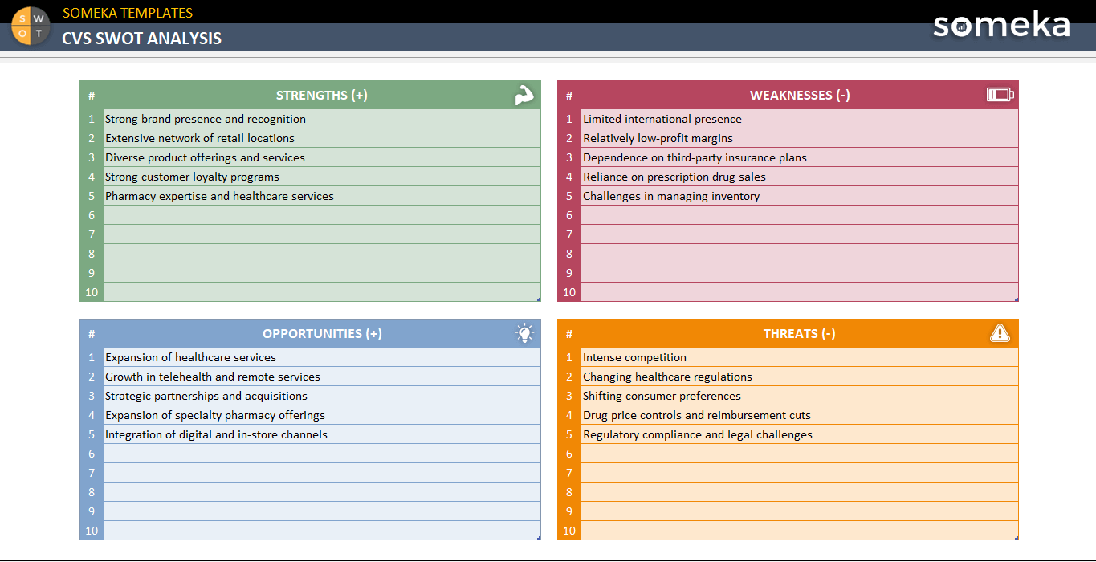
Task: Select the WEAKNESSES (-) header
Action: click(x=800, y=95)
